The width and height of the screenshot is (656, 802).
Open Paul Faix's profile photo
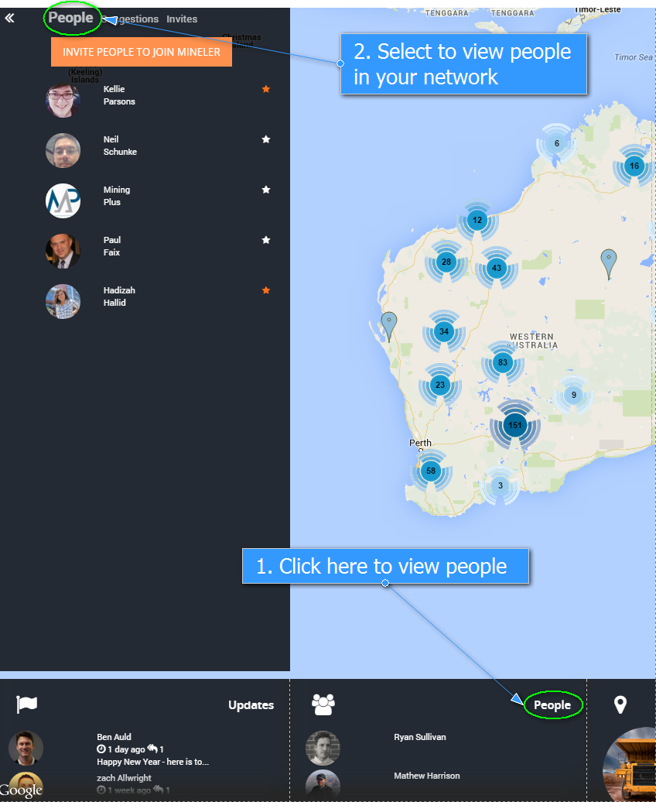tap(63, 251)
